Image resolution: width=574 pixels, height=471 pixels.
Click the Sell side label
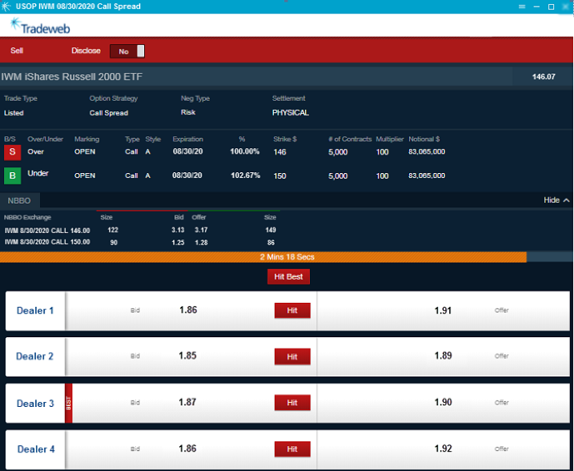coord(17,50)
